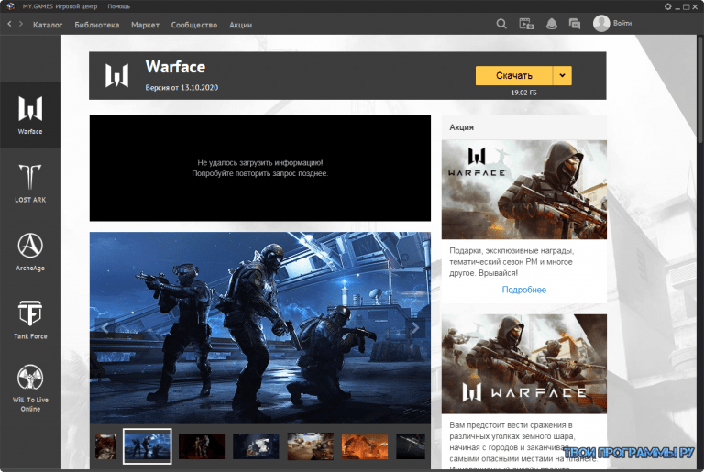Select ArcheAge in the sidebar

pos(30,252)
